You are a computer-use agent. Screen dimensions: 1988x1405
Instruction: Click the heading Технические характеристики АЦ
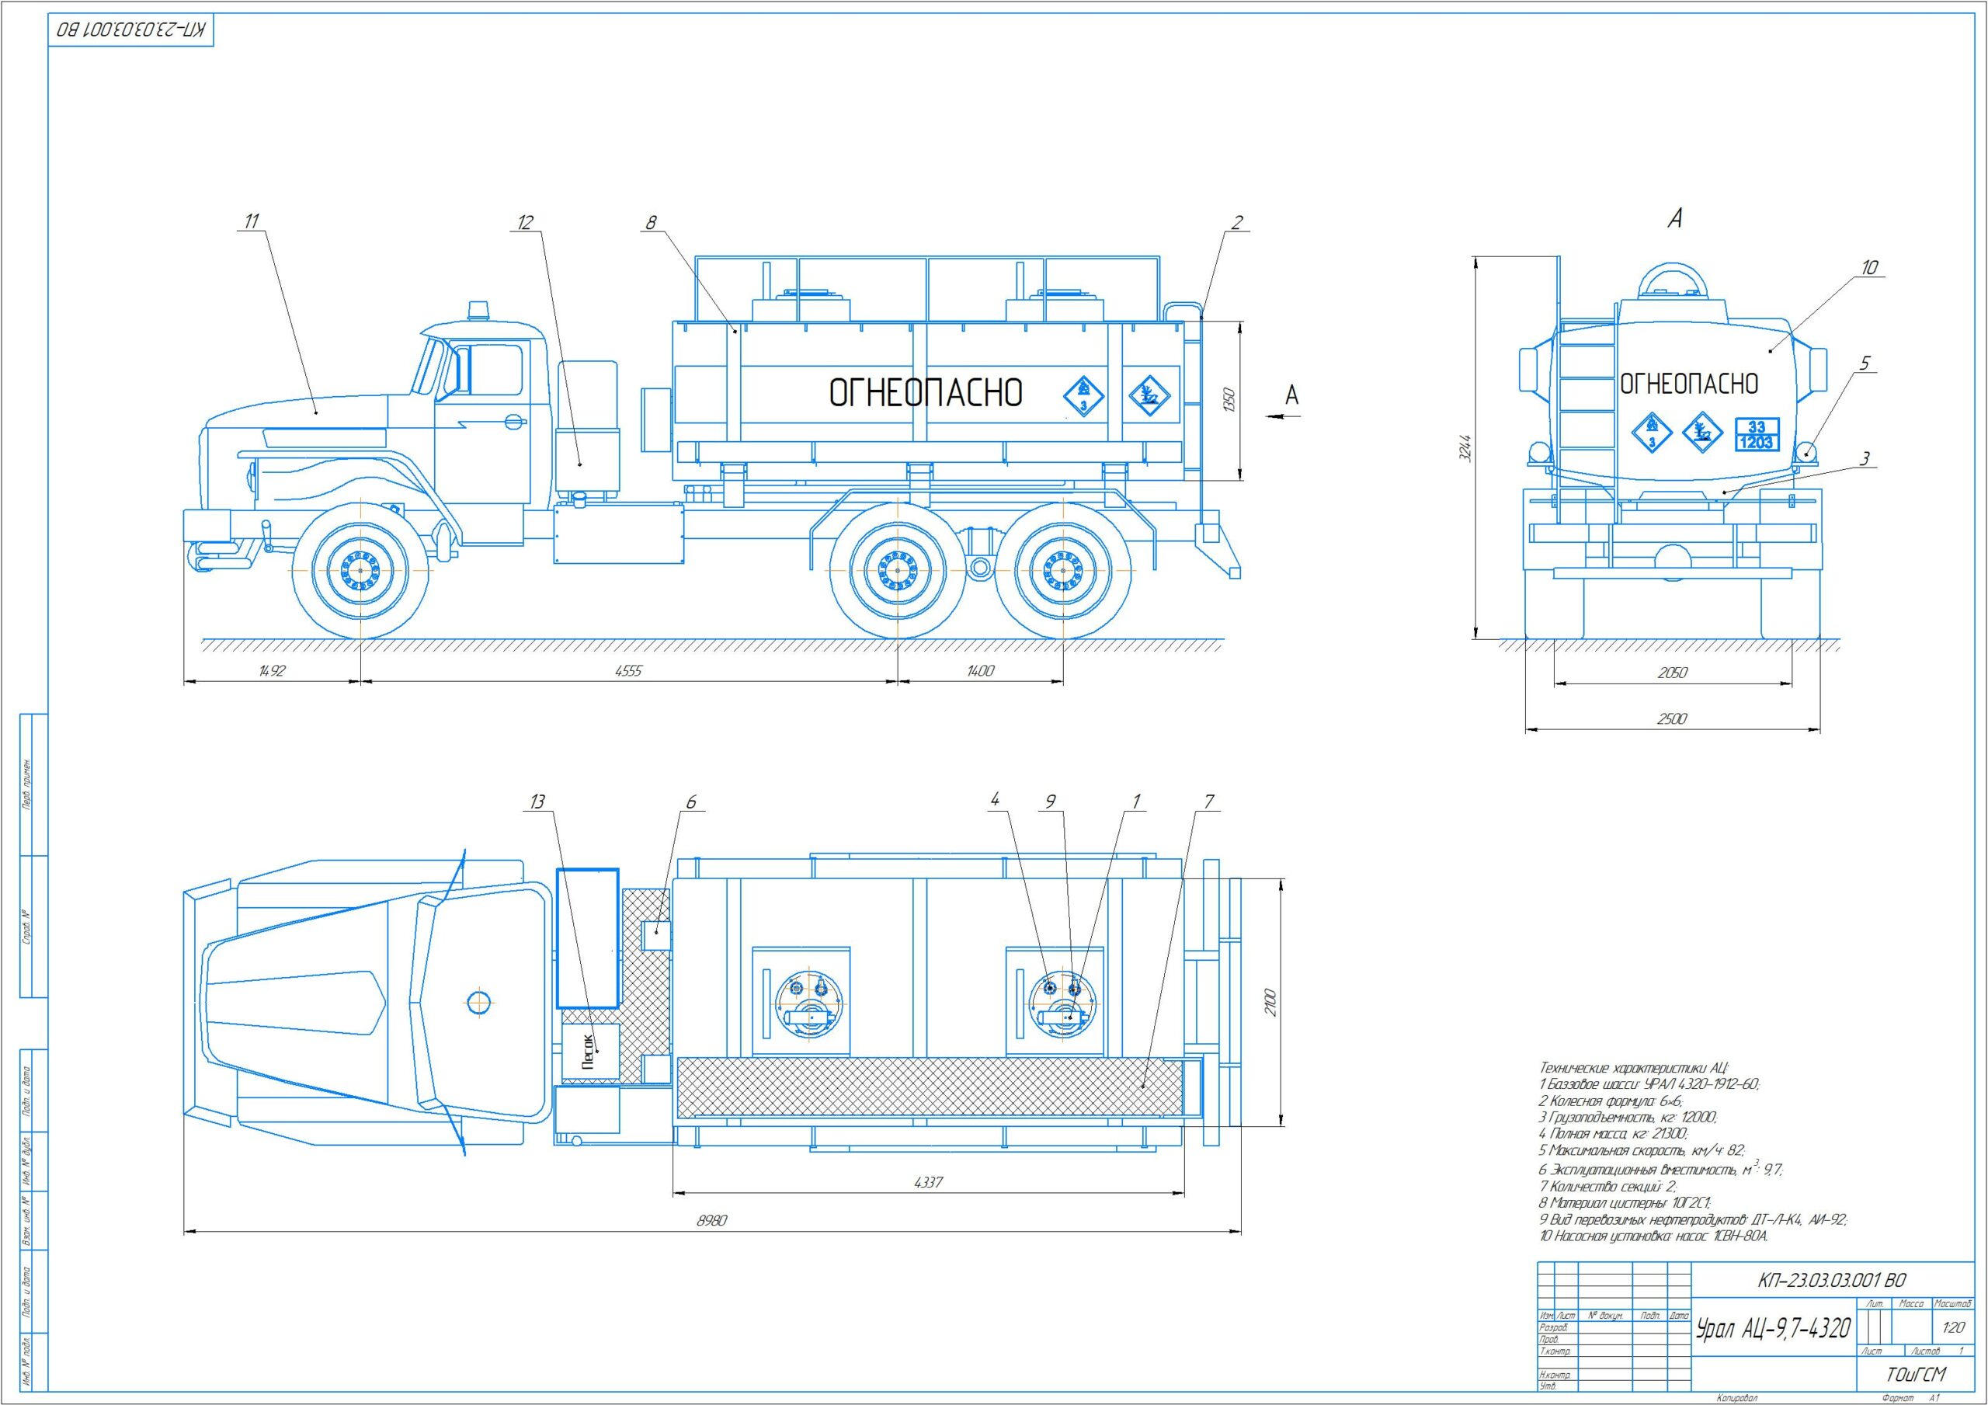pos(1633,1068)
